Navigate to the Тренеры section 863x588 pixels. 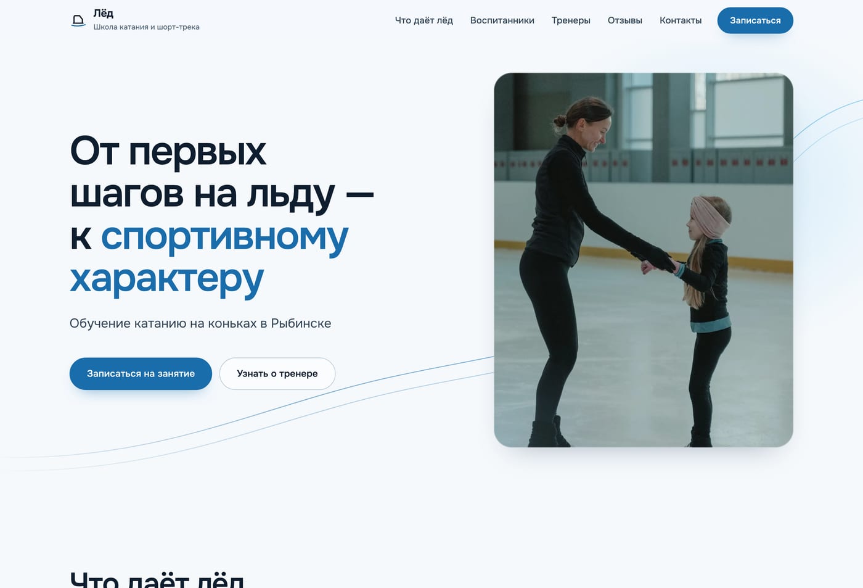pos(571,20)
